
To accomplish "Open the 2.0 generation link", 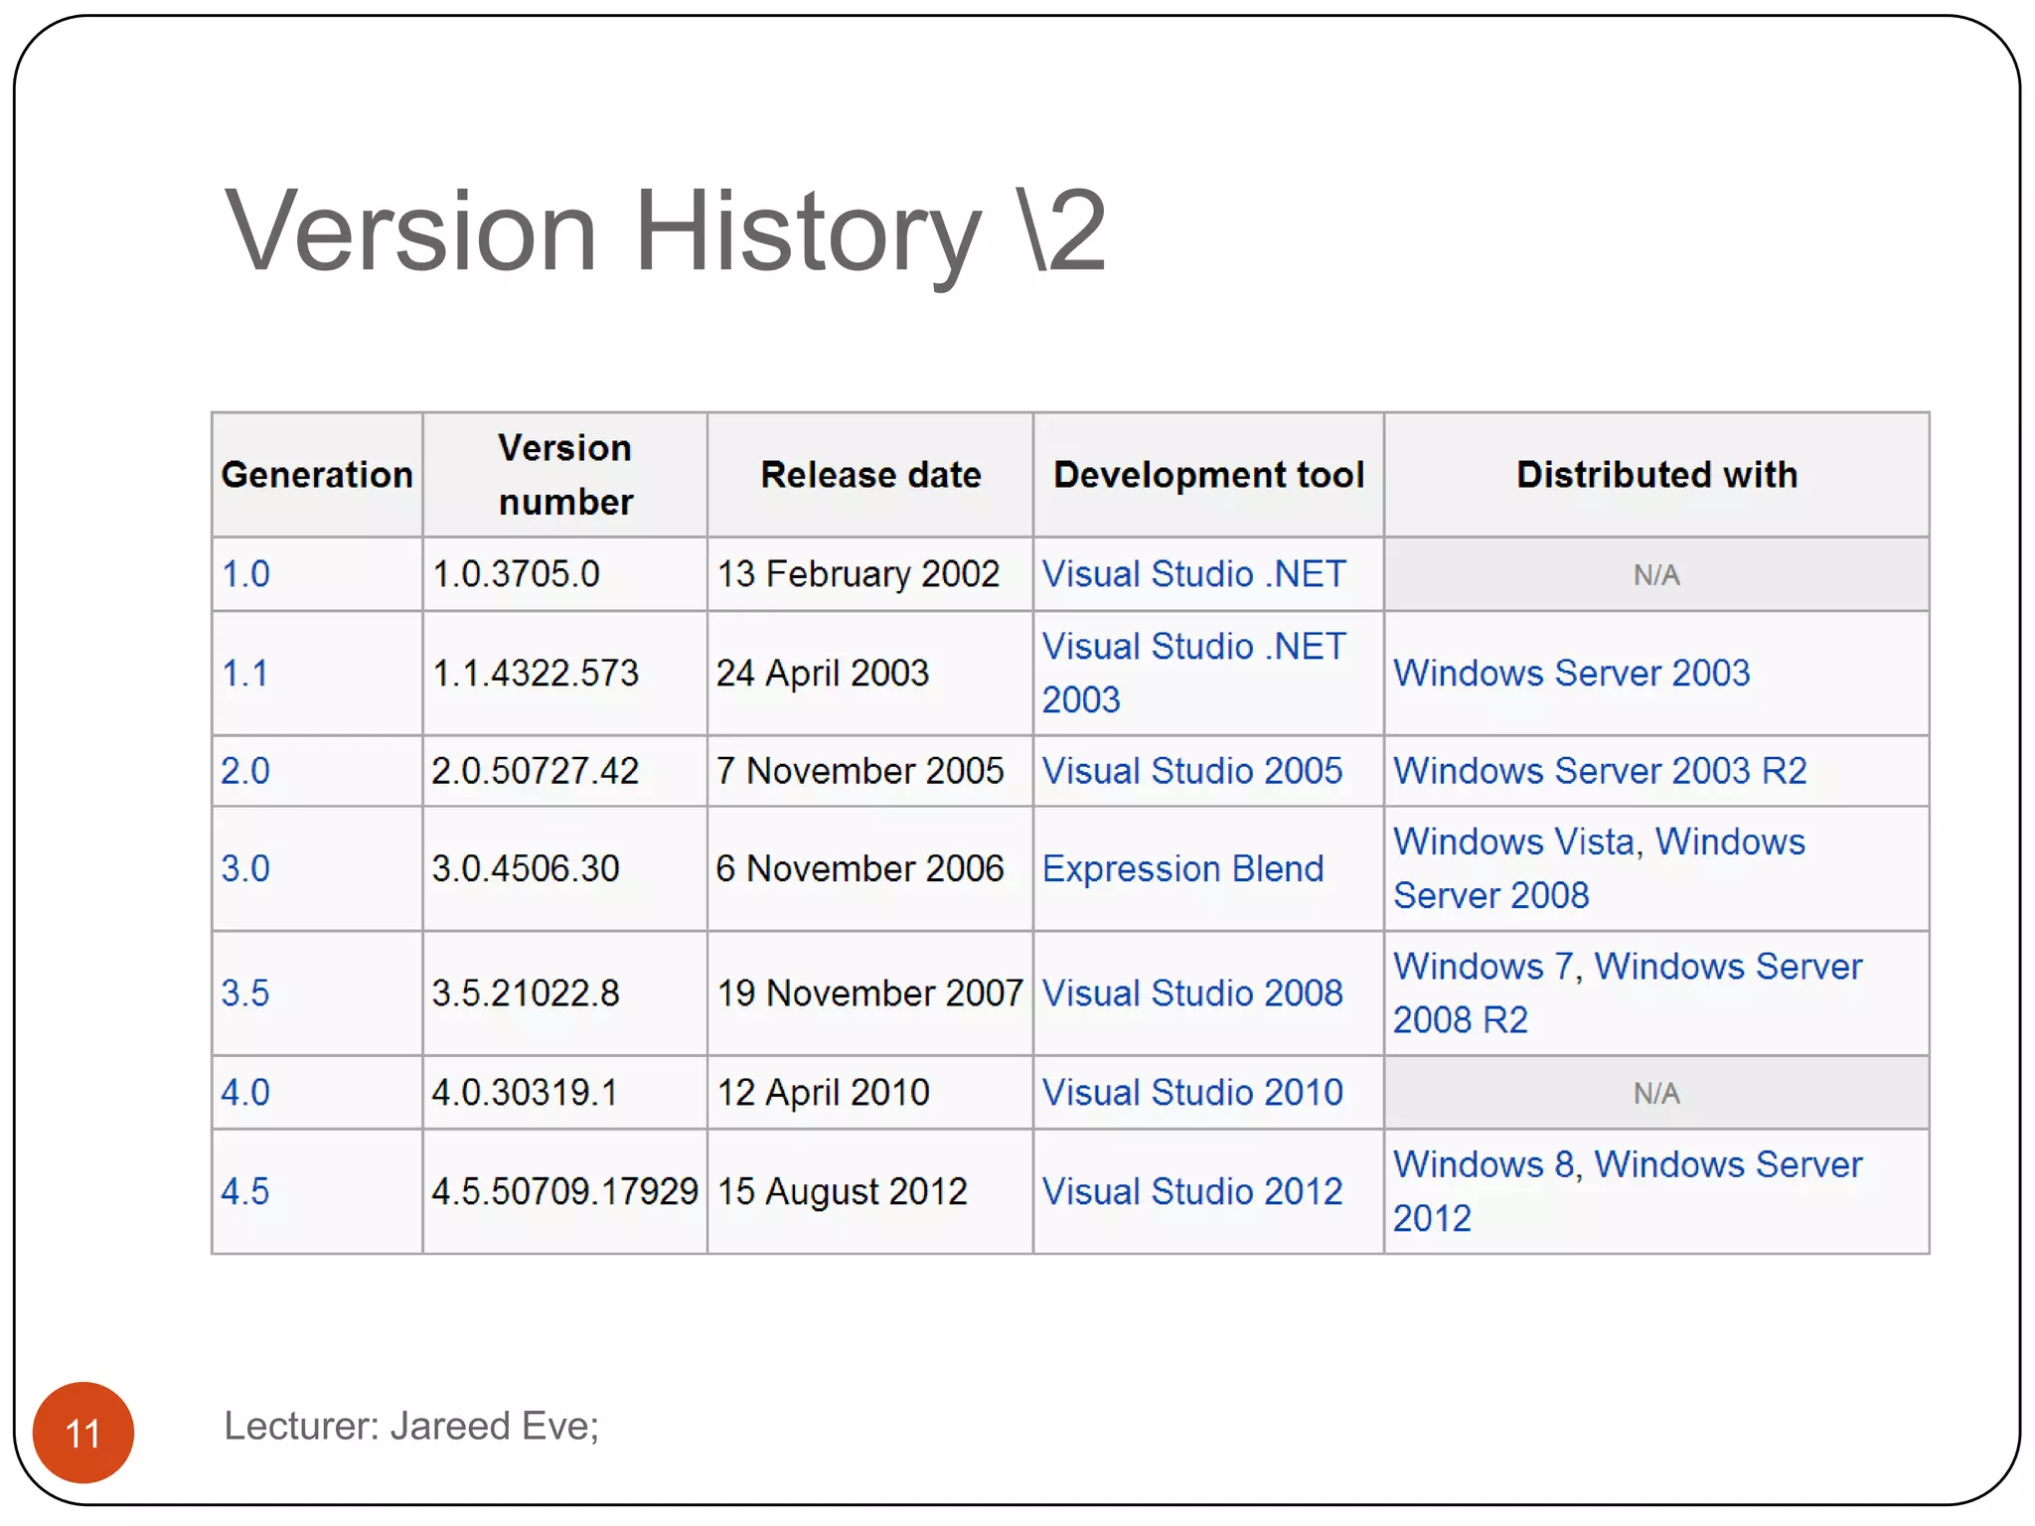I will (x=245, y=771).
